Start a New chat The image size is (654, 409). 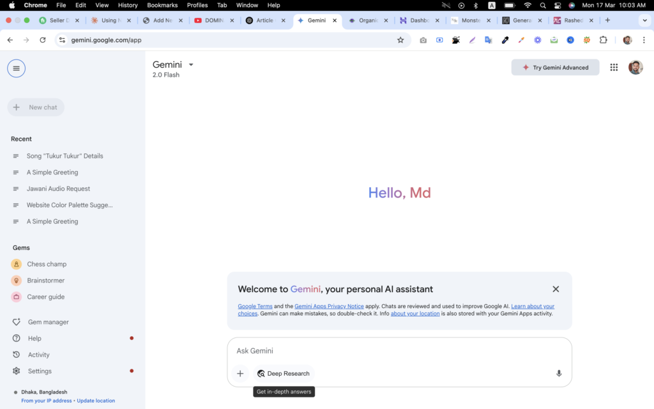36,107
